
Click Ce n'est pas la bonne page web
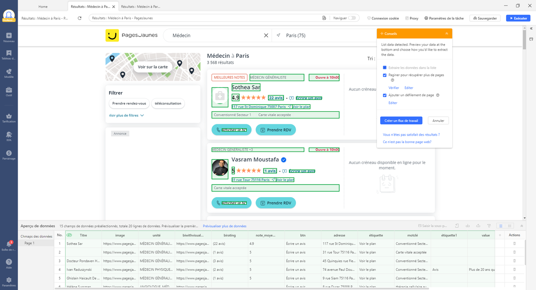[x=407, y=142]
